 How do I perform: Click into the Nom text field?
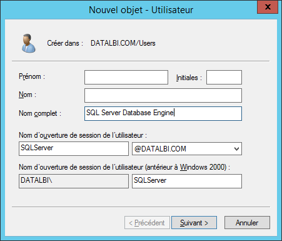(163, 95)
